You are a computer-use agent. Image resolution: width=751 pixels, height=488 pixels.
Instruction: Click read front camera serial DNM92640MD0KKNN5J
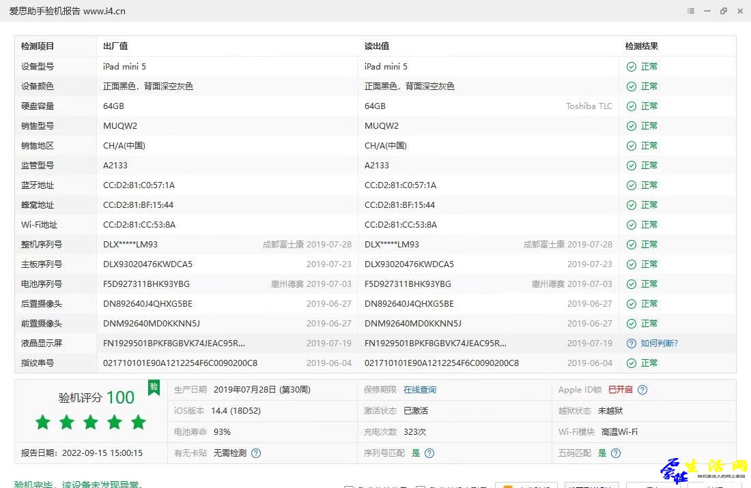pos(413,324)
